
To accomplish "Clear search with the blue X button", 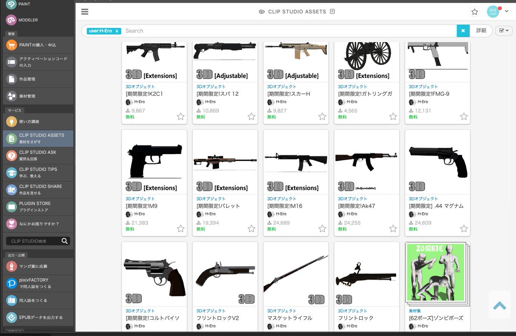I will click(463, 31).
